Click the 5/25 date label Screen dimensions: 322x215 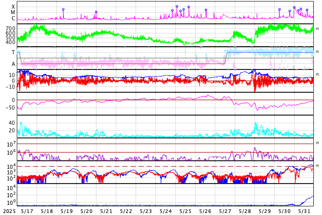[185, 211]
